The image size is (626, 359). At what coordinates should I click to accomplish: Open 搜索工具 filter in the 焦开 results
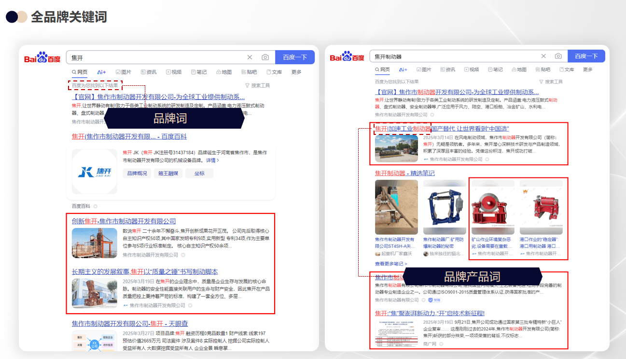tap(257, 86)
